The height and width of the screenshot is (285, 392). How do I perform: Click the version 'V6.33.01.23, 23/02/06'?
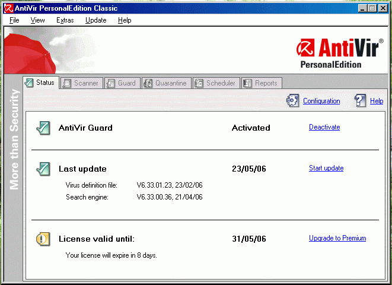click(x=170, y=185)
